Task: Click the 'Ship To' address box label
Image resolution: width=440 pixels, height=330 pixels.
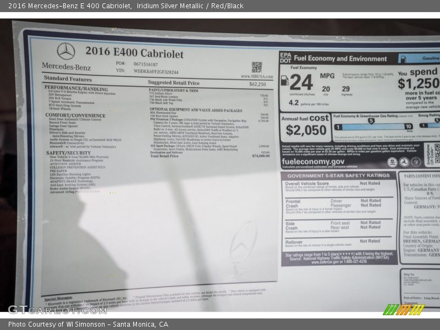Action: [409, 274]
